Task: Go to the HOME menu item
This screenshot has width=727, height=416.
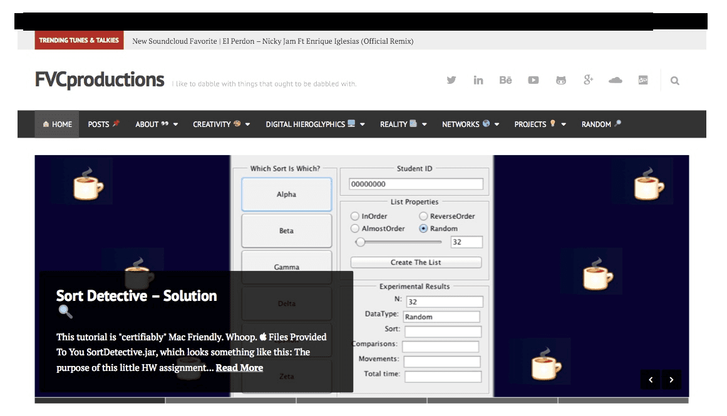Action: tap(57, 124)
